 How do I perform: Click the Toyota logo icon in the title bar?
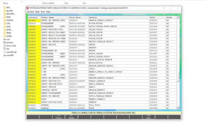[x=27, y=8]
